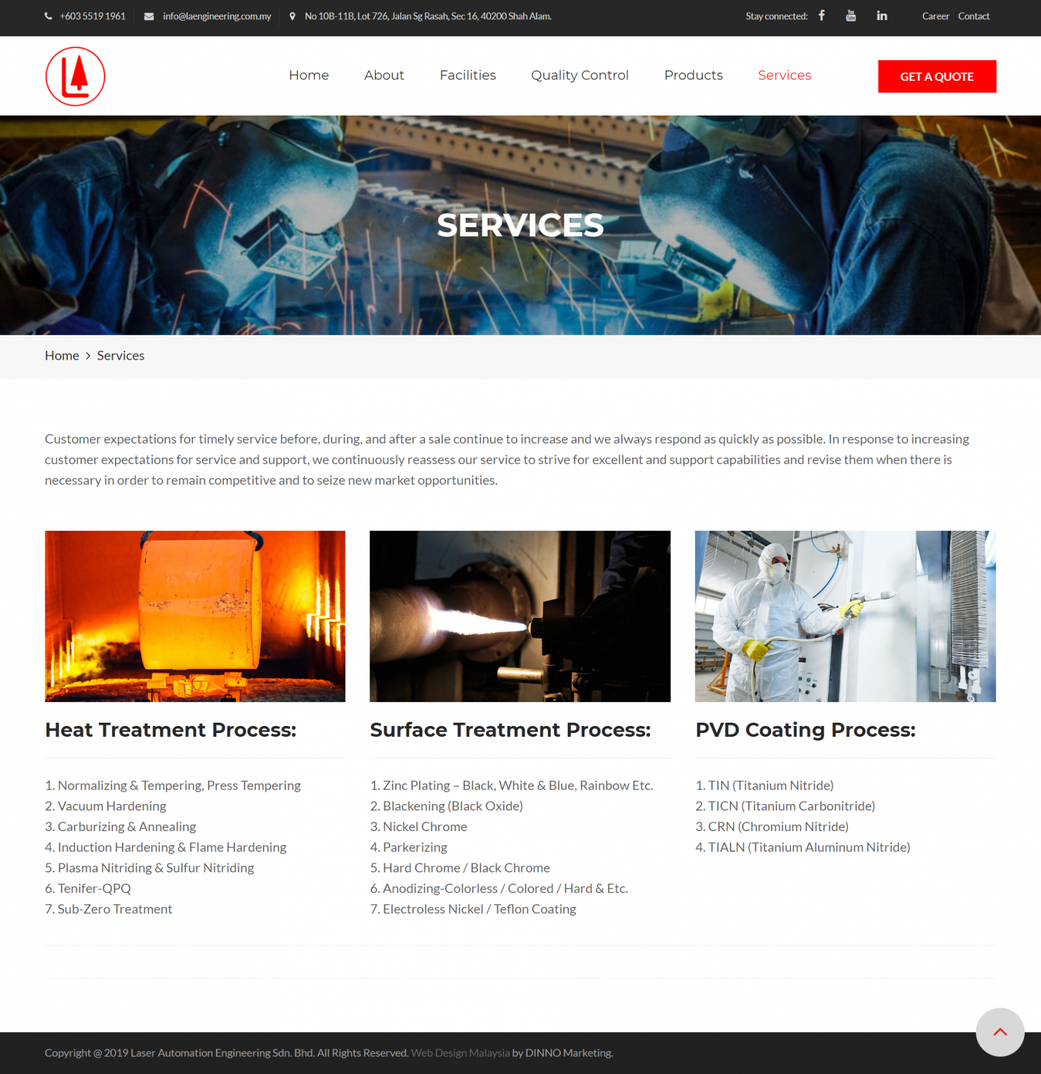Click the location pin icon
The width and height of the screenshot is (1041, 1074).
tap(292, 16)
